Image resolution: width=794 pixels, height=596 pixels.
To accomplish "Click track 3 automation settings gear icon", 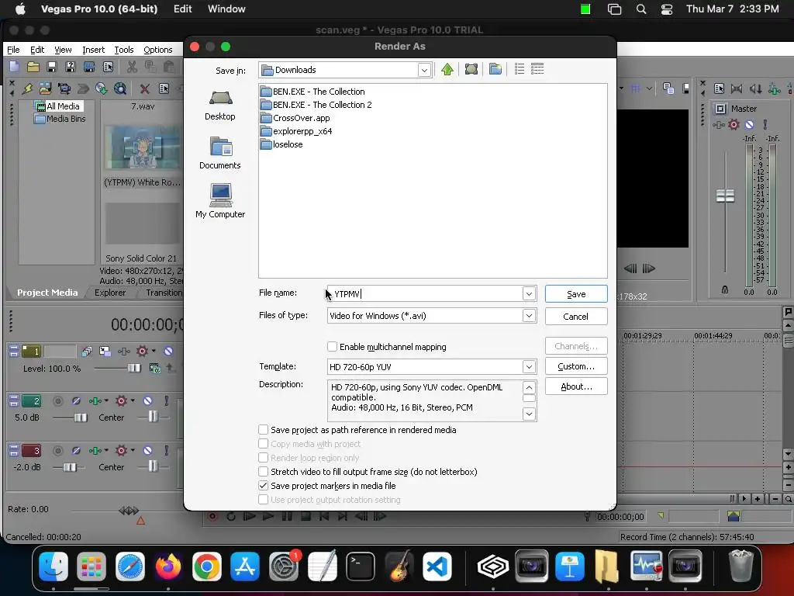I will pyautogui.click(x=122, y=451).
